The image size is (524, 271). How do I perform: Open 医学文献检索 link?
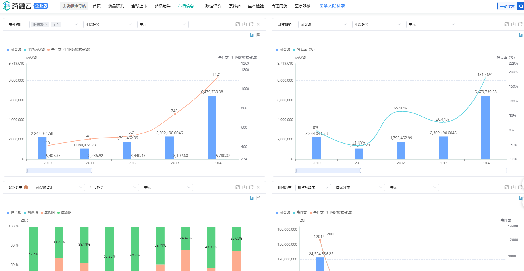[x=332, y=6]
